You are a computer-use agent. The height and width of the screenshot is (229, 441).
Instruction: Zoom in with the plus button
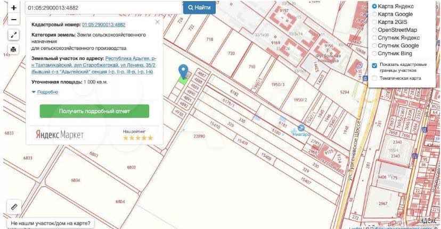(13, 8)
